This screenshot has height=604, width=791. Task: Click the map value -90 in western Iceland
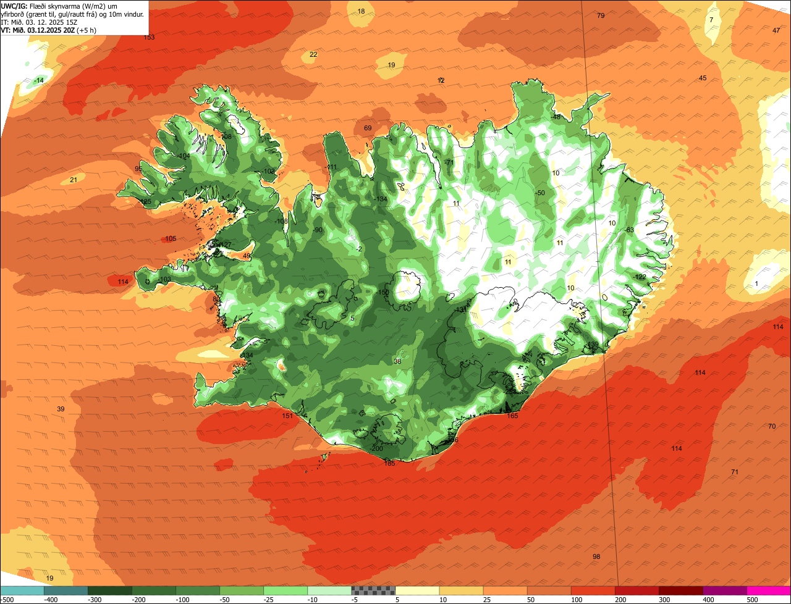point(318,230)
